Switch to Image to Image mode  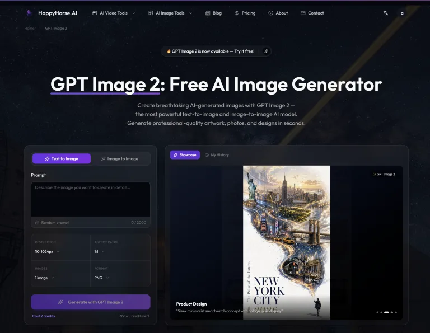point(120,158)
